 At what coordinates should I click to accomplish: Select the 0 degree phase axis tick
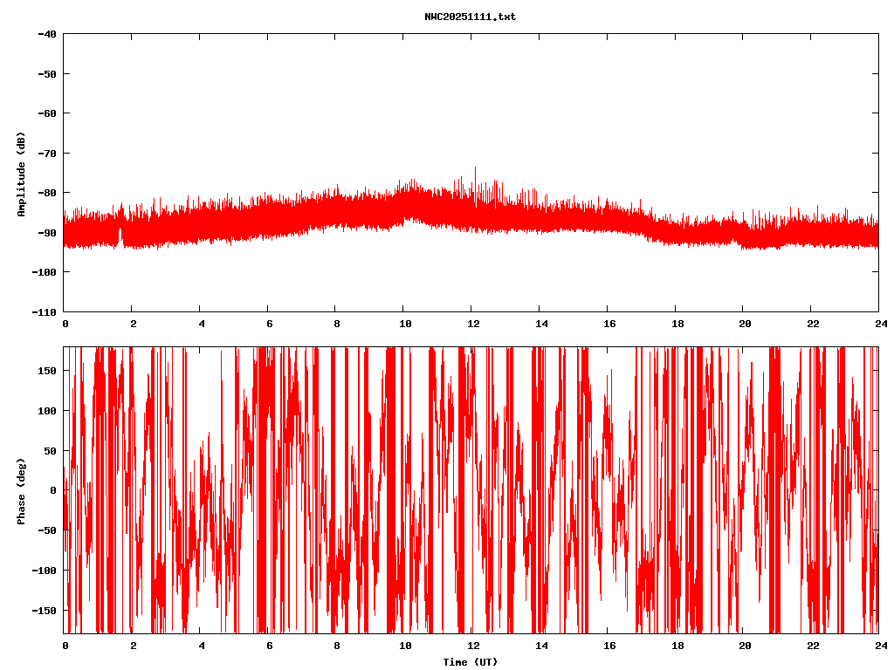[53, 490]
